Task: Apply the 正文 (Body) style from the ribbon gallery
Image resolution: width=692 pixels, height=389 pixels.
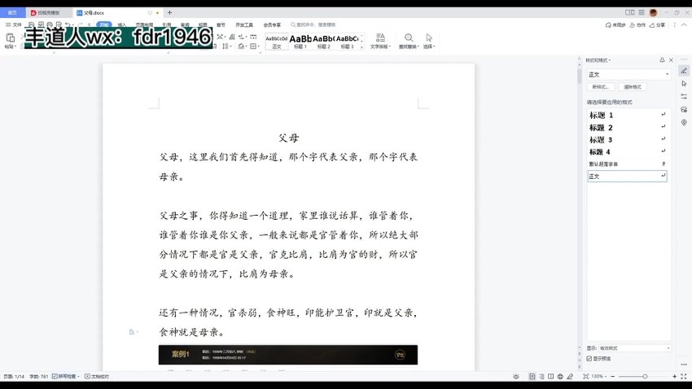Action: (x=277, y=41)
